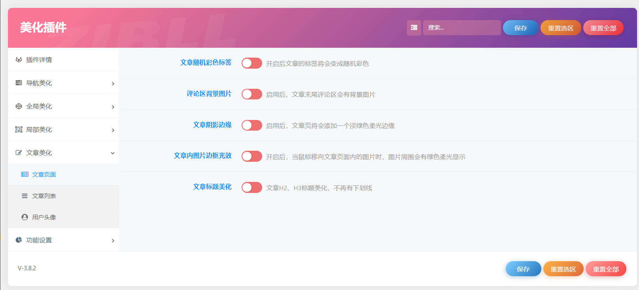Expand the 导航美化 chevron arrow
The width and height of the screenshot is (639, 290).
point(113,84)
